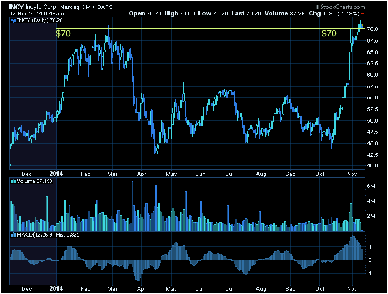
Task: Click 'Mar' on the bottom MACD date axis
Action: point(112,289)
